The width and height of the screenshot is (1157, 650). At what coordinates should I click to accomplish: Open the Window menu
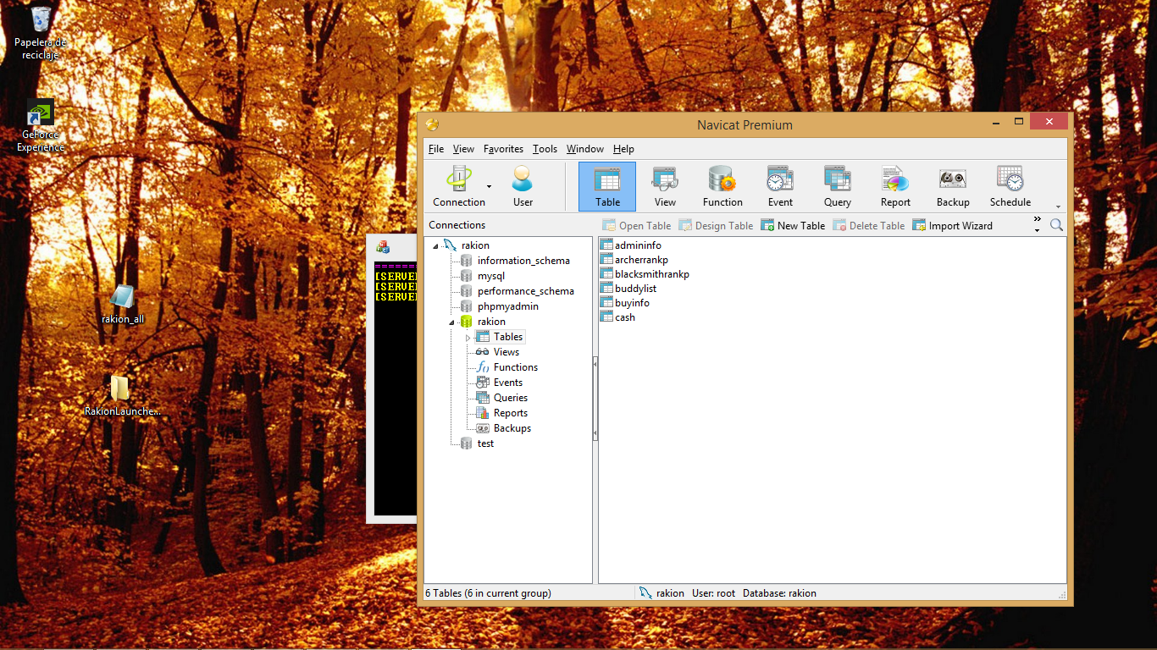[x=585, y=149]
